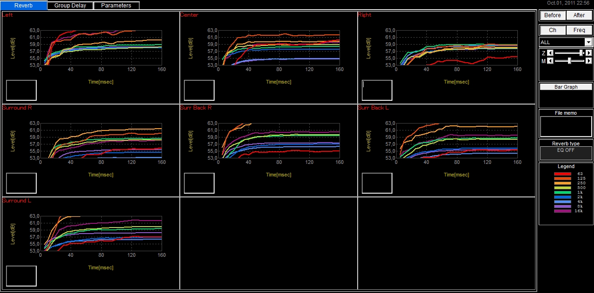Click inside the File memo text box
Image resolution: width=594 pixels, height=293 pixels.
click(566, 126)
